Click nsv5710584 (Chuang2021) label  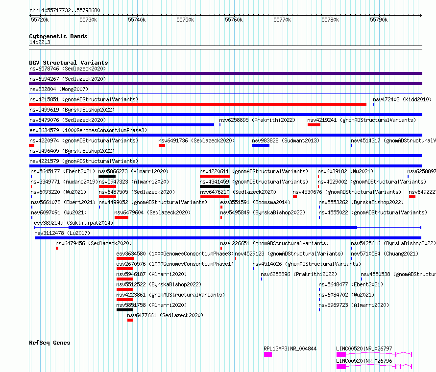pyautogui.click(x=385, y=254)
